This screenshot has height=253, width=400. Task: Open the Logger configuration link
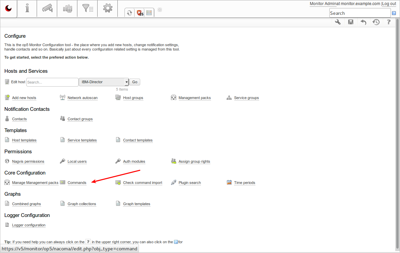[x=29, y=225]
